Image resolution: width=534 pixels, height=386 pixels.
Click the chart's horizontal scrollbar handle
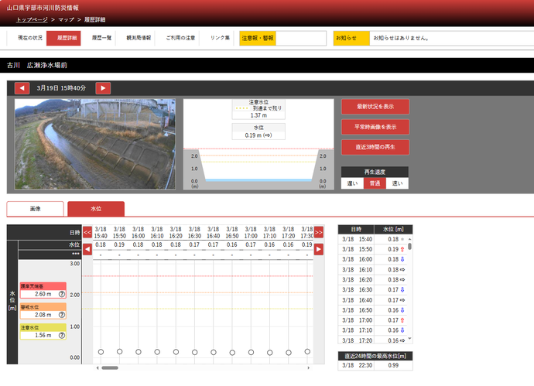(x=110, y=367)
